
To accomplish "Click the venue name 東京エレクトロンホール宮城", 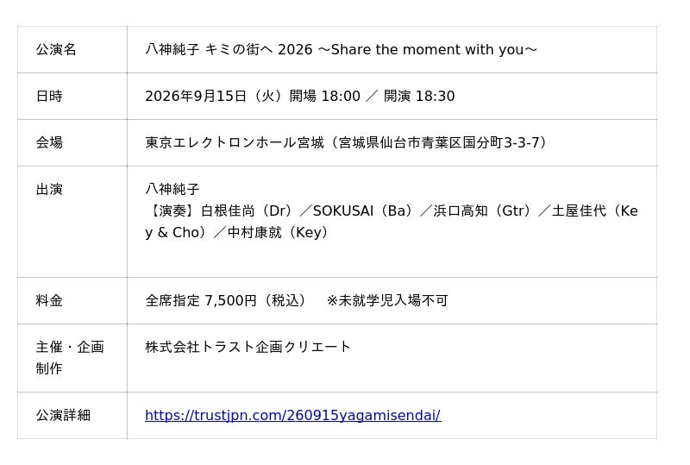I will (235, 142).
